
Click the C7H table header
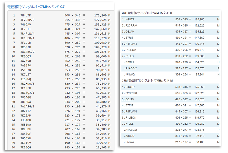[x=147, y=13]
